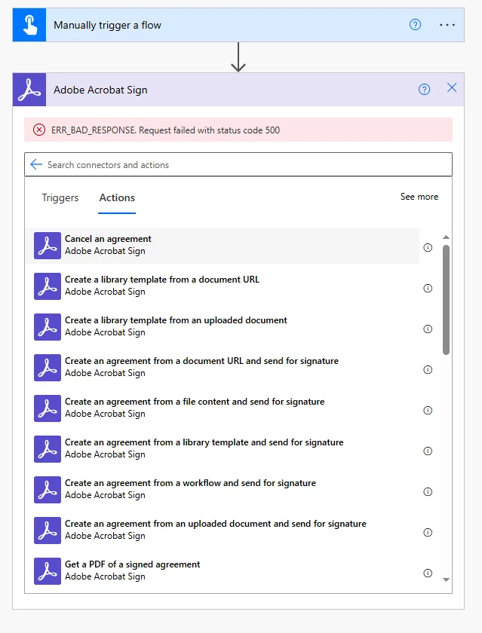
Task: Select the Actions tab
Action: pos(117,197)
